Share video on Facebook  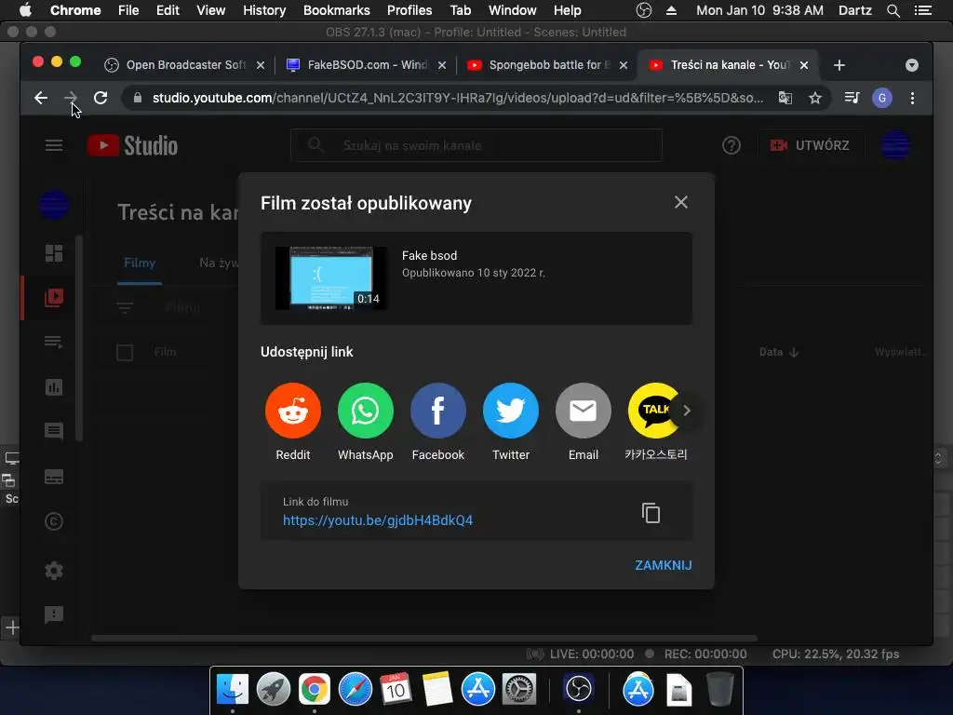click(438, 411)
